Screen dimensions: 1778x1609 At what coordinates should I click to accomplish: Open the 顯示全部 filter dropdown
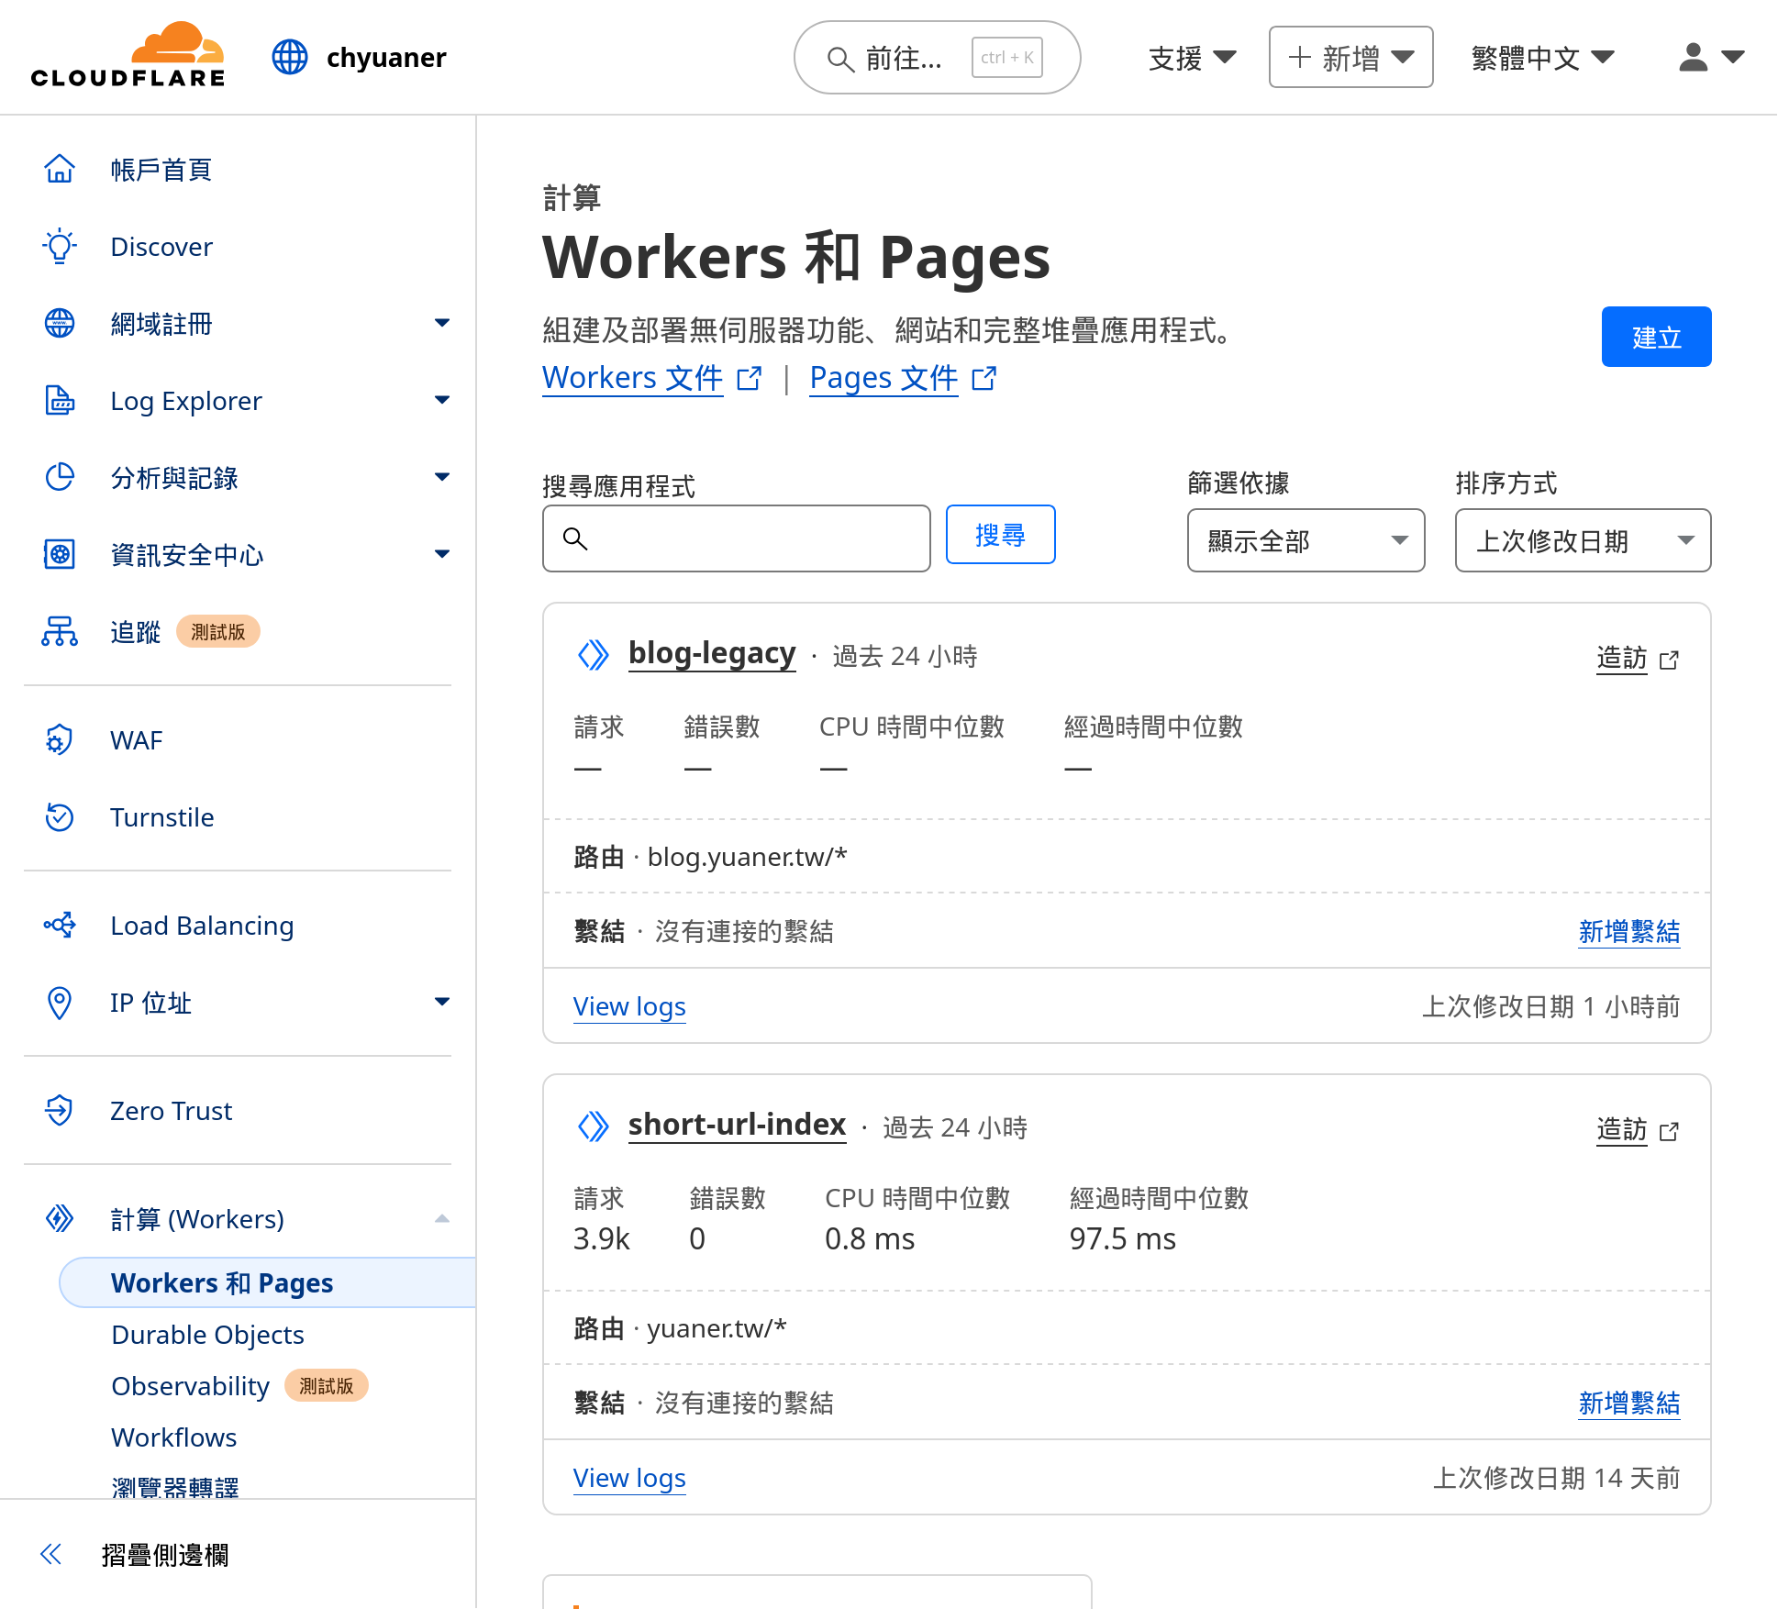1306,540
